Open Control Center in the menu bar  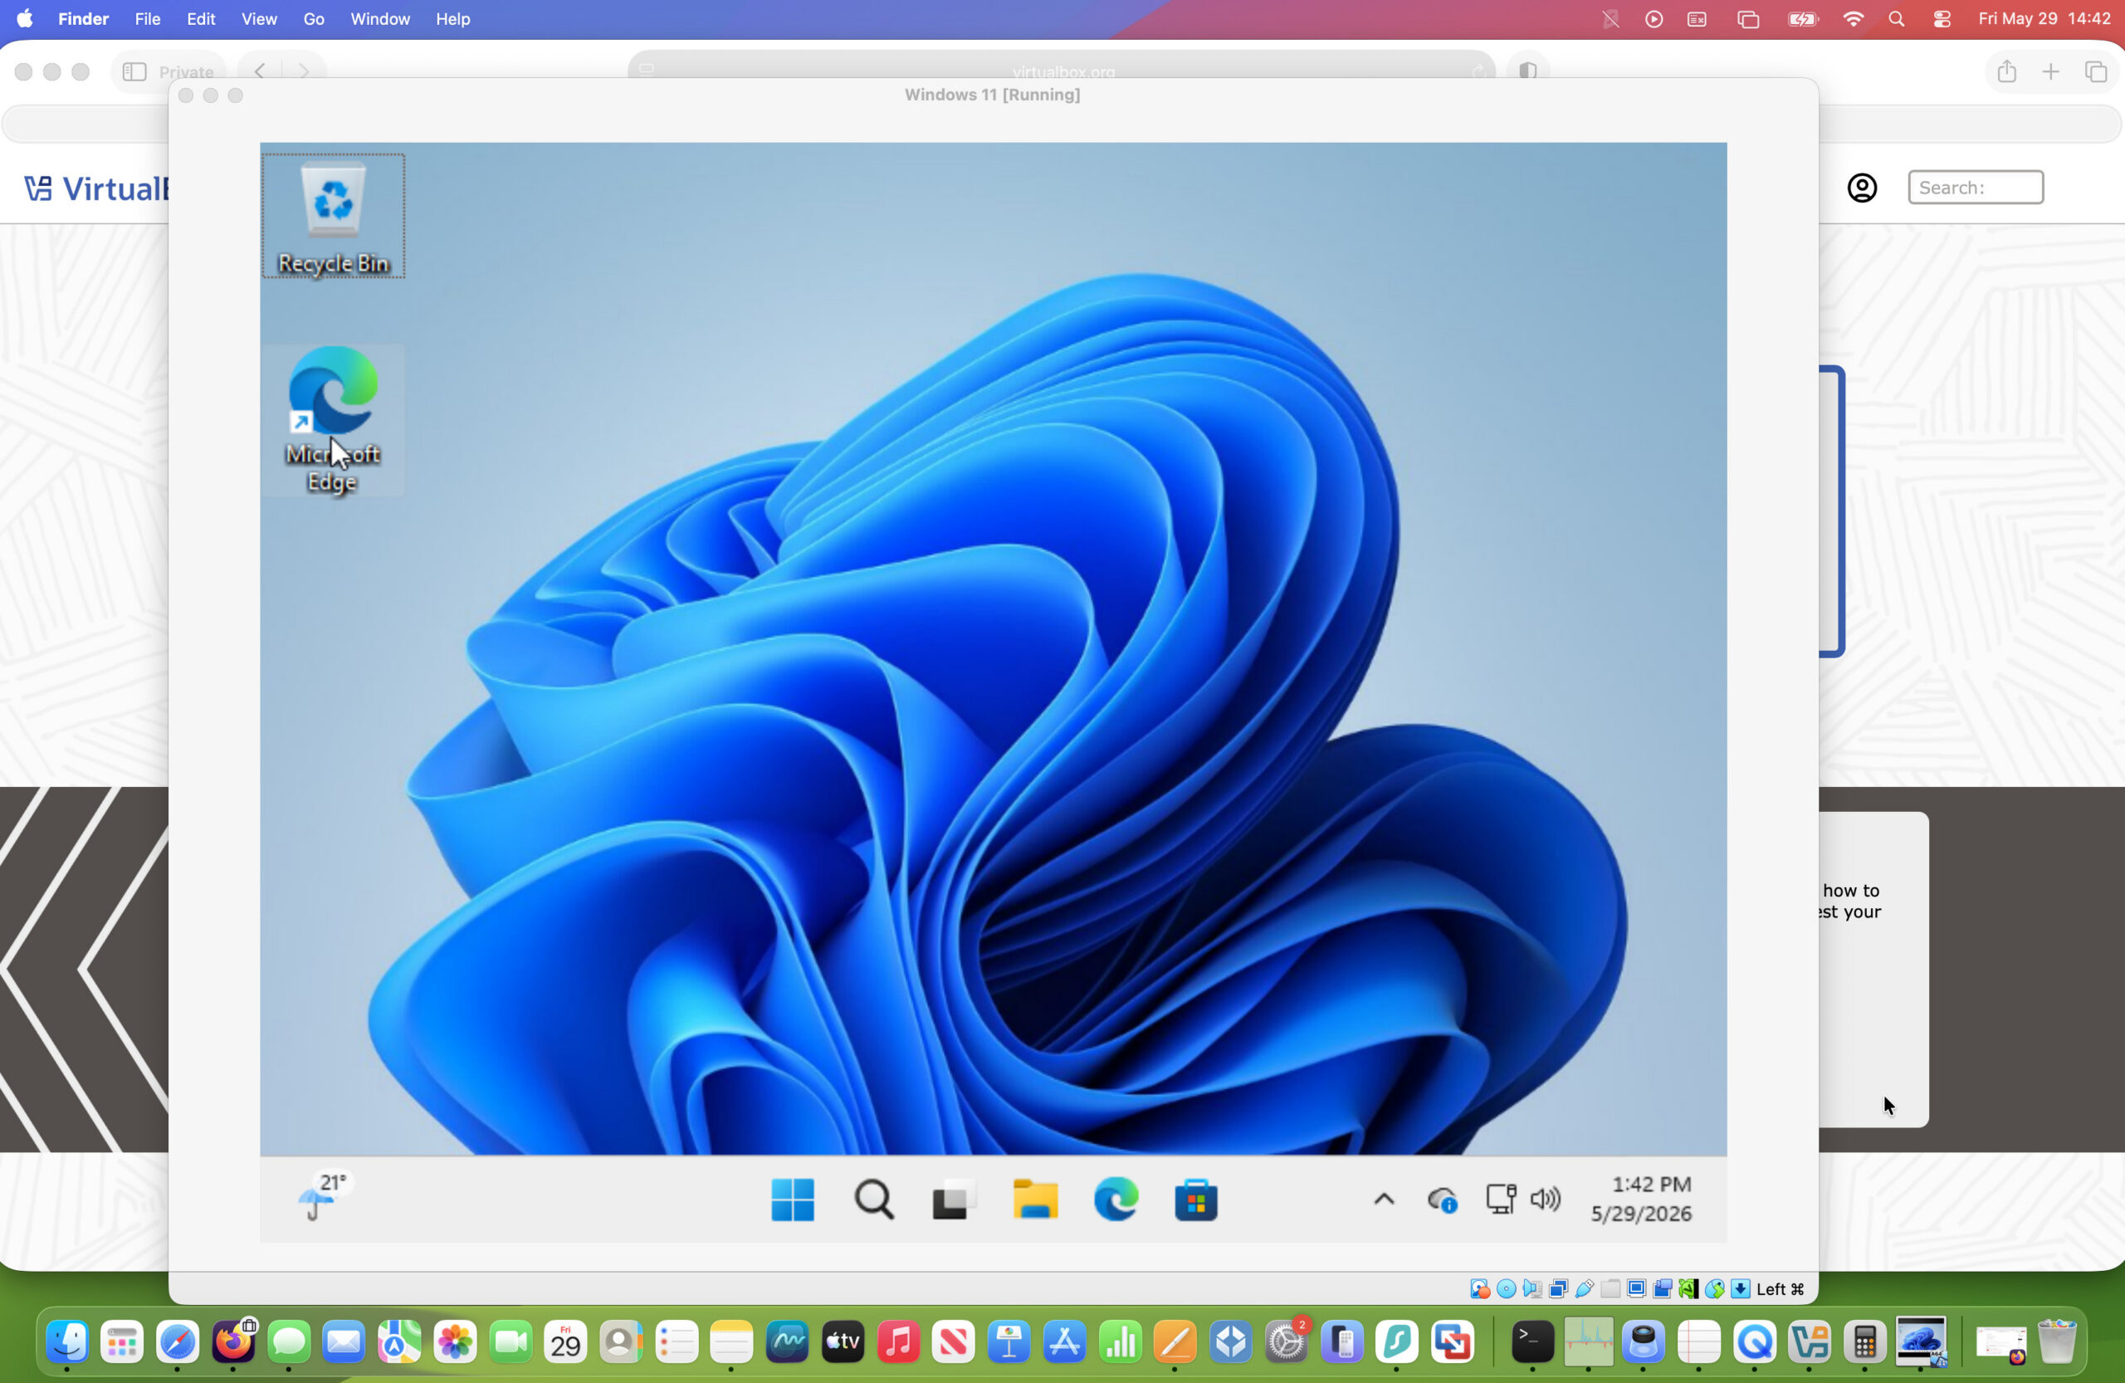click(1942, 19)
